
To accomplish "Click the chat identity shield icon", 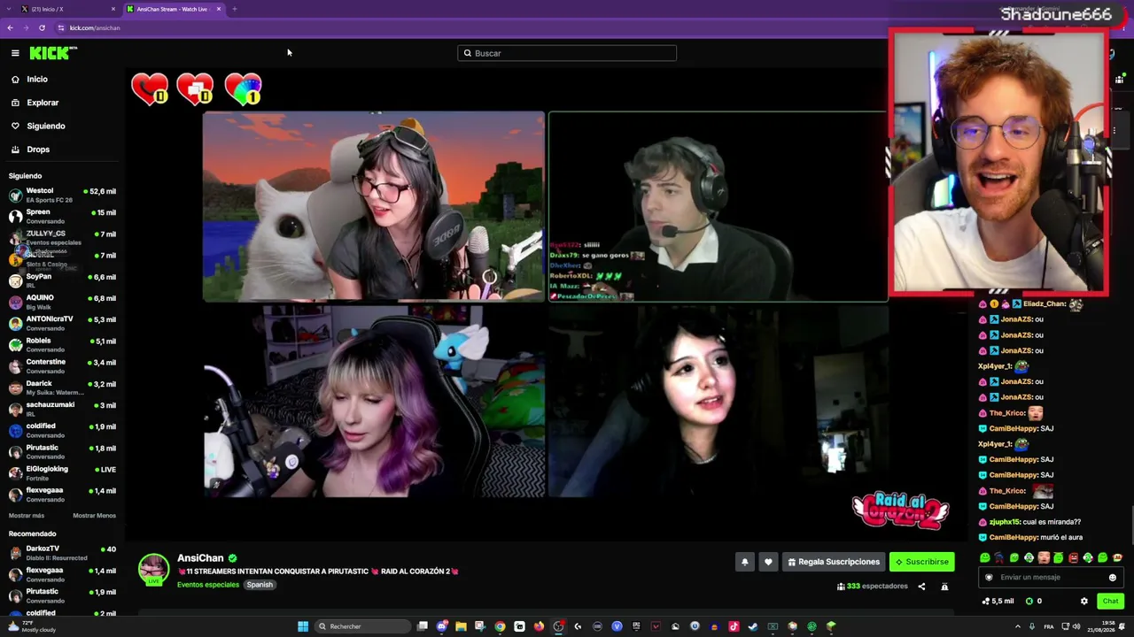I will point(990,578).
